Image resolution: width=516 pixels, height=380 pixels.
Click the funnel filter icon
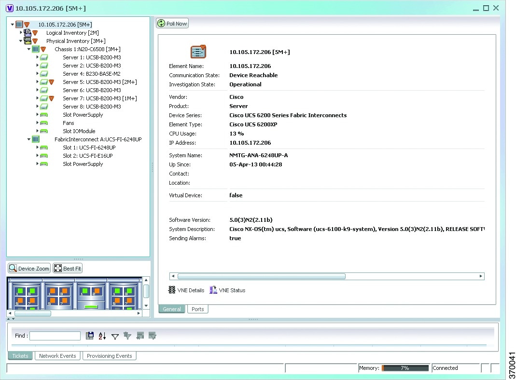pyautogui.click(x=115, y=336)
